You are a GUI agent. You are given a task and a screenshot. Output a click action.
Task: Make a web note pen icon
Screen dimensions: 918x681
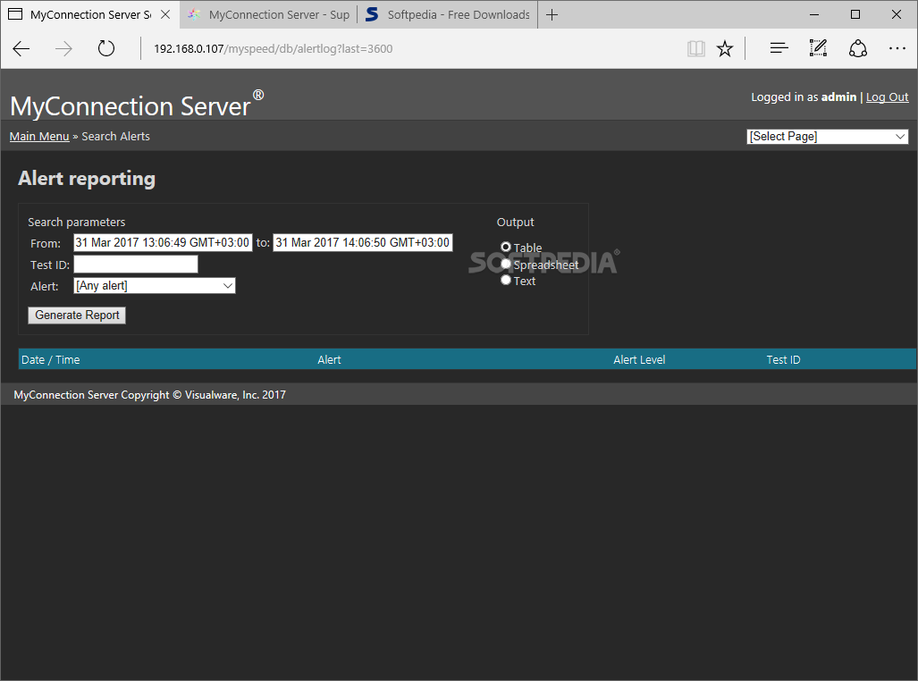tap(818, 48)
